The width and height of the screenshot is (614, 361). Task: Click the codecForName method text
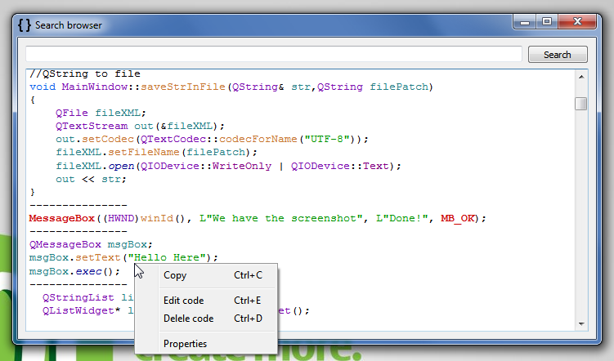(x=258, y=139)
